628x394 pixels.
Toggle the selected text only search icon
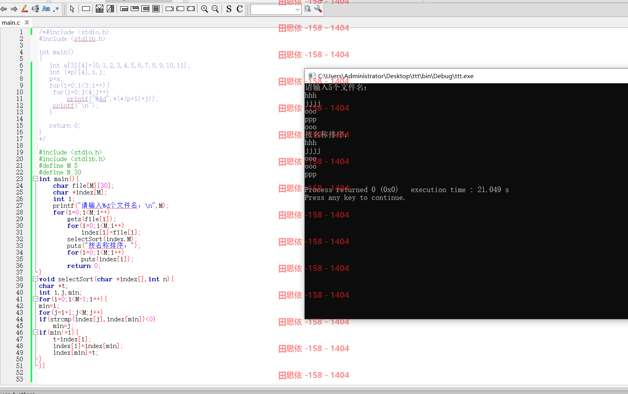click(x=35, y=9)
